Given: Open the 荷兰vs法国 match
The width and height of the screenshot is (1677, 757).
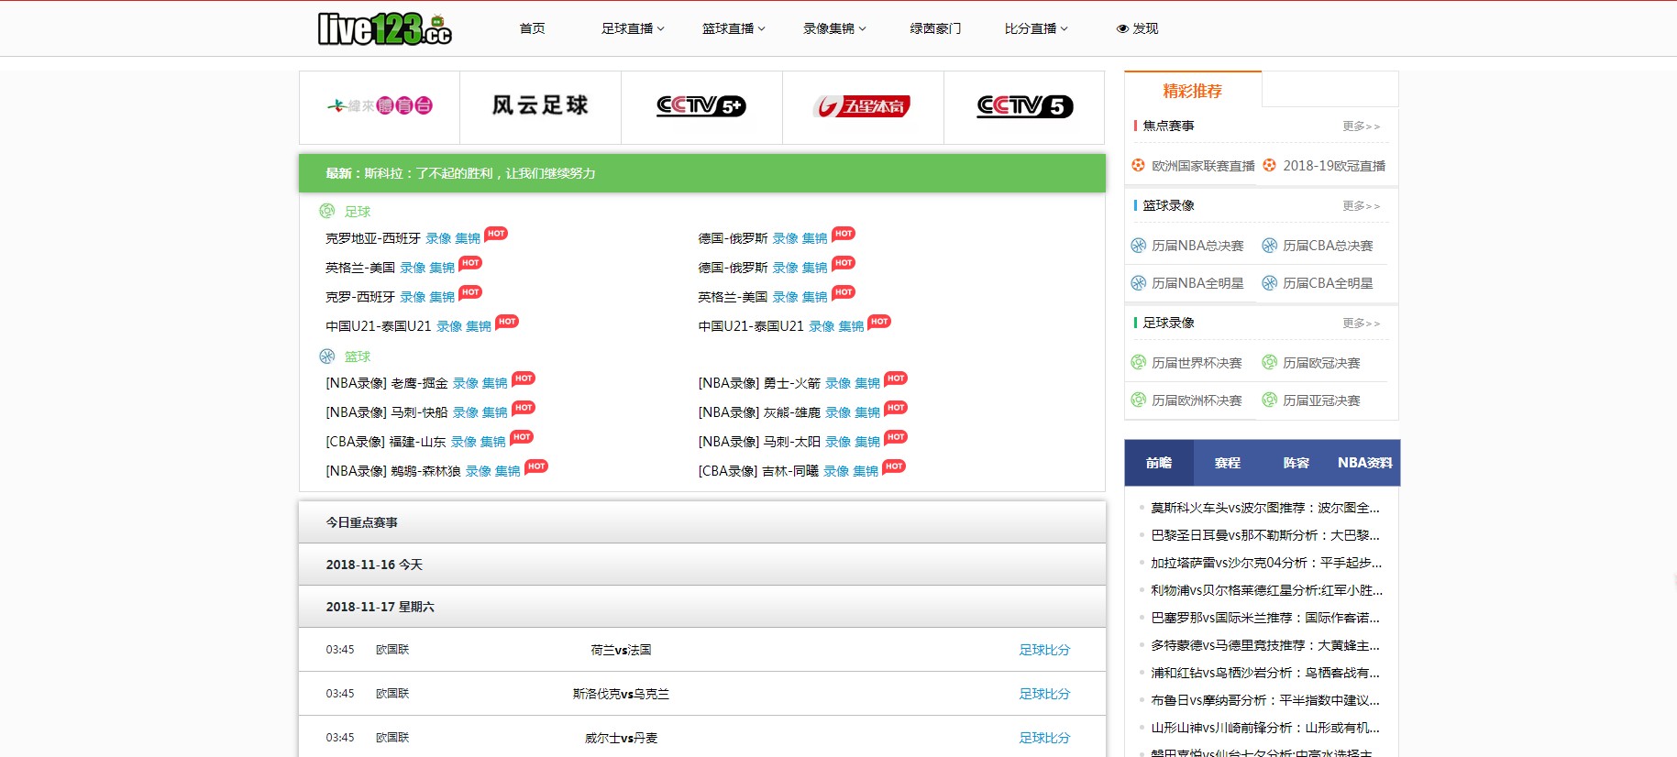Looking at the screenshot, I should pos(622,650).
